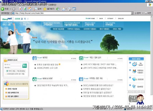Click more link in NEWS & EVENT section

tap(74, 80)
